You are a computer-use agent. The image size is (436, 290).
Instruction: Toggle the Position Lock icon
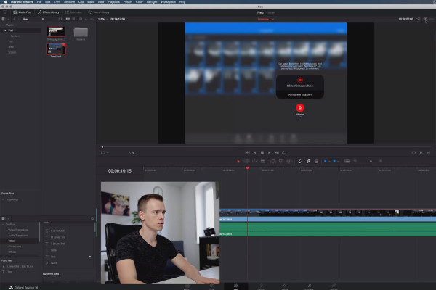click(x=316, y=161)
